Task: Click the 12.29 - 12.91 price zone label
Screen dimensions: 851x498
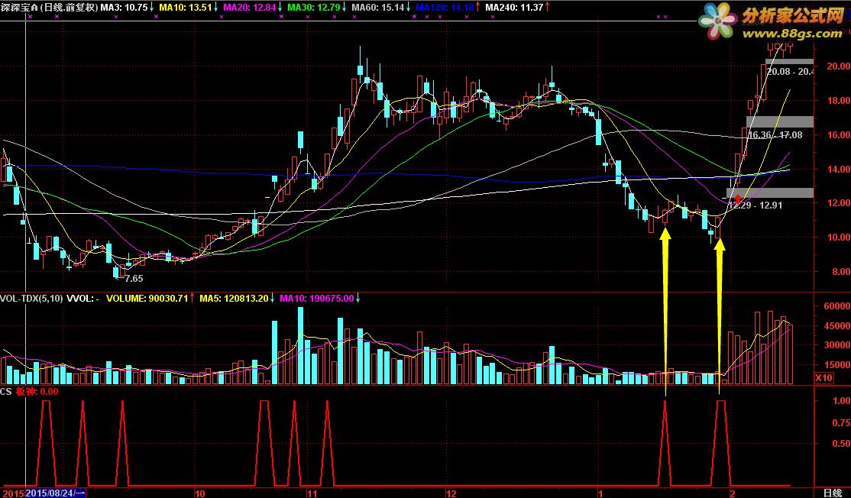Action: coord(755,205)
